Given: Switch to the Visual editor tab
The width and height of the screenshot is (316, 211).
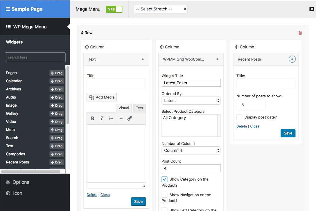Looking at the screenshot, I should [x=124, y=108].
